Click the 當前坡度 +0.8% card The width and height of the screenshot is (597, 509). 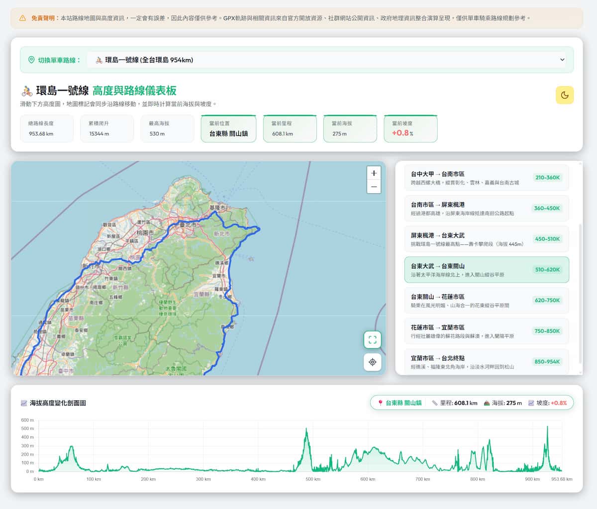(410, 128)
